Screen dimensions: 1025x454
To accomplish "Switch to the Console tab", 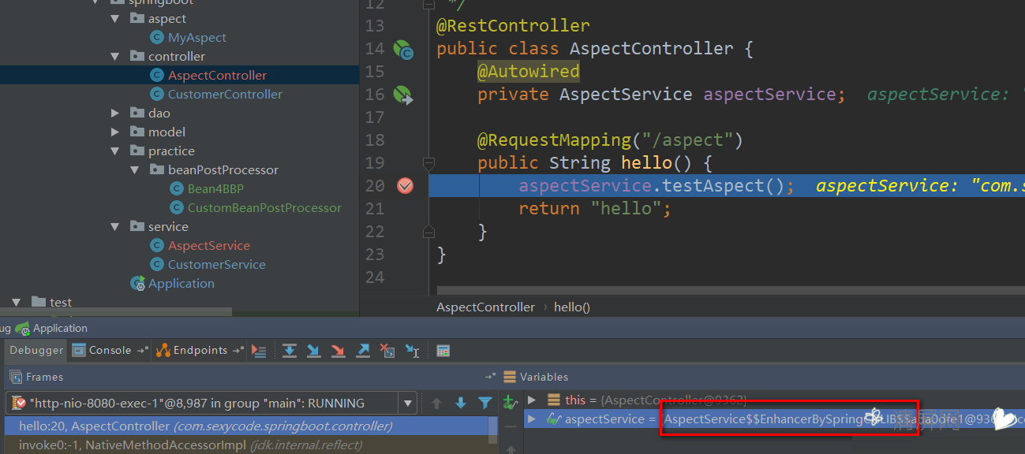I will click(x=110, y=351).
